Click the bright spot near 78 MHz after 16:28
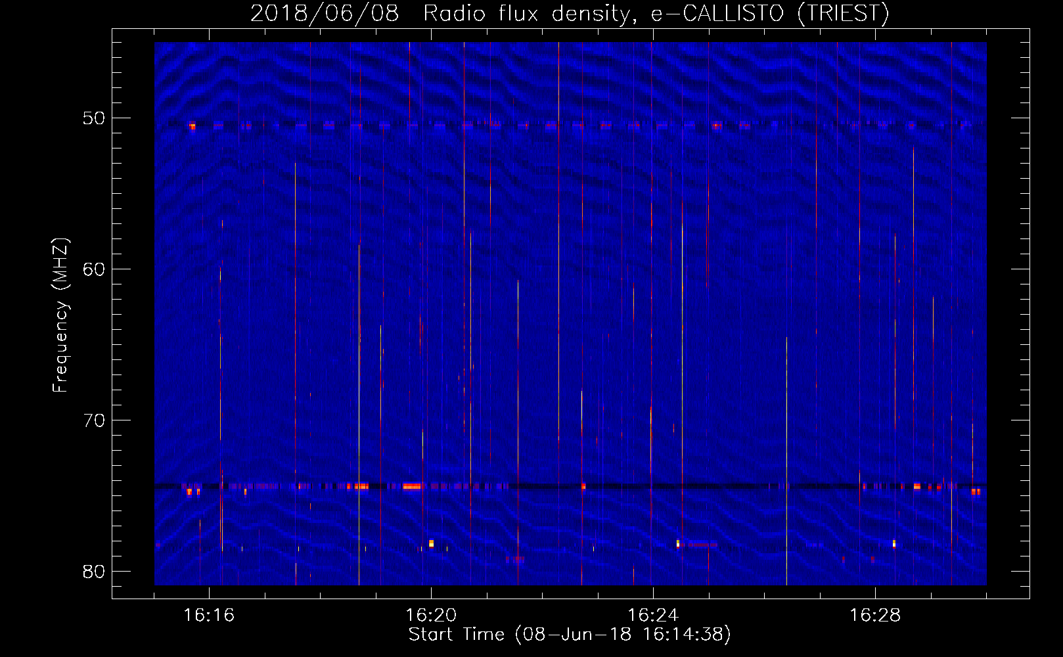Screen dimensions: 1063x657 tap(894, 543)
